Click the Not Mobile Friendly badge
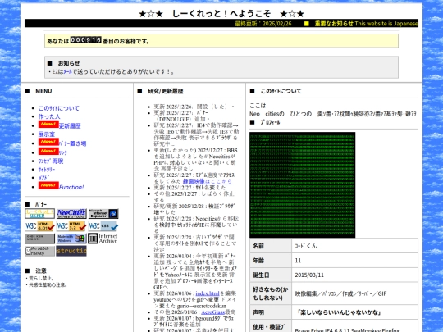 [40, 252]
